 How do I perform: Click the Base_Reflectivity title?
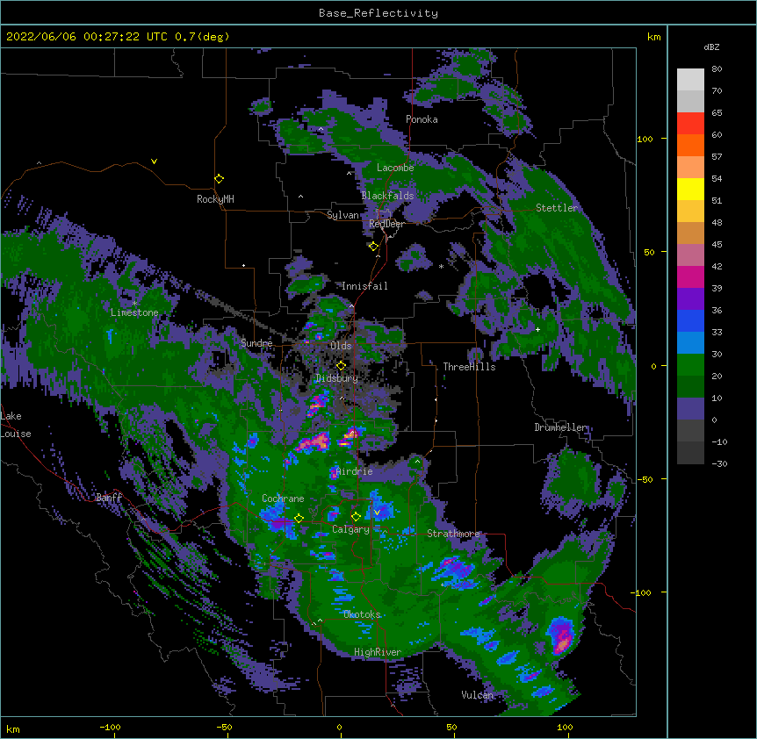click(x=378, y=13)
